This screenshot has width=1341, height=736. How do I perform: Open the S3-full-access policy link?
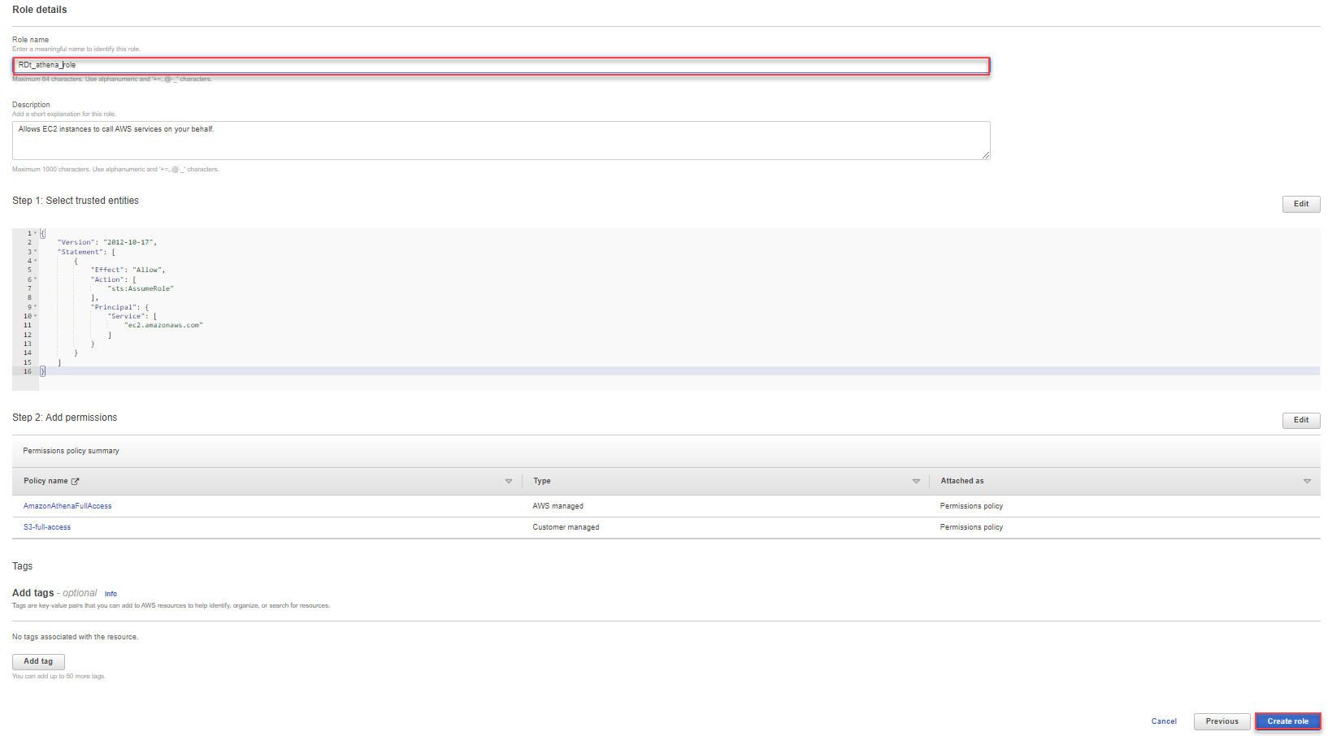47,527
